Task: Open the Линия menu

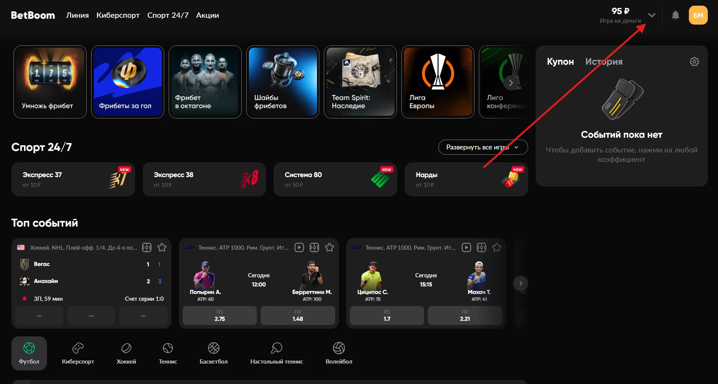Action: point(78,15)
